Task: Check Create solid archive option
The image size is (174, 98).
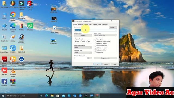Action: click(x=95, y=46)
